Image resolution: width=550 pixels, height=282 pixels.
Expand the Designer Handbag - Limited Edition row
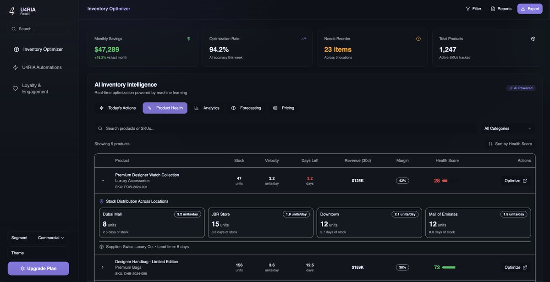(103, 267)
